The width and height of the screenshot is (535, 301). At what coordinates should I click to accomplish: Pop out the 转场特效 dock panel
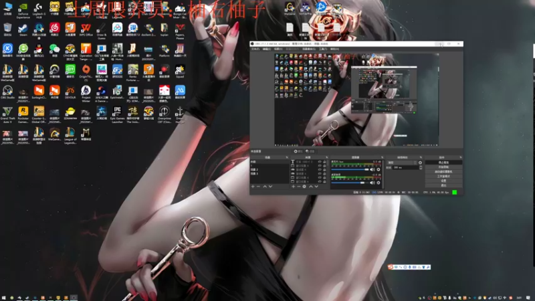(421, 157)
